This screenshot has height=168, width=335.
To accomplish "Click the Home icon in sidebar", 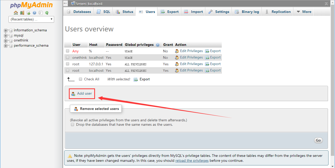I will click(16, 13).
